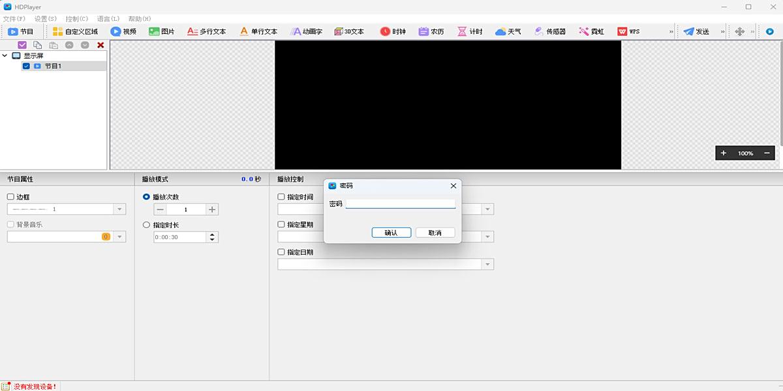Enable the 边框 border checkbox
Screen dimensions: 783x391
tap(10, 196)
